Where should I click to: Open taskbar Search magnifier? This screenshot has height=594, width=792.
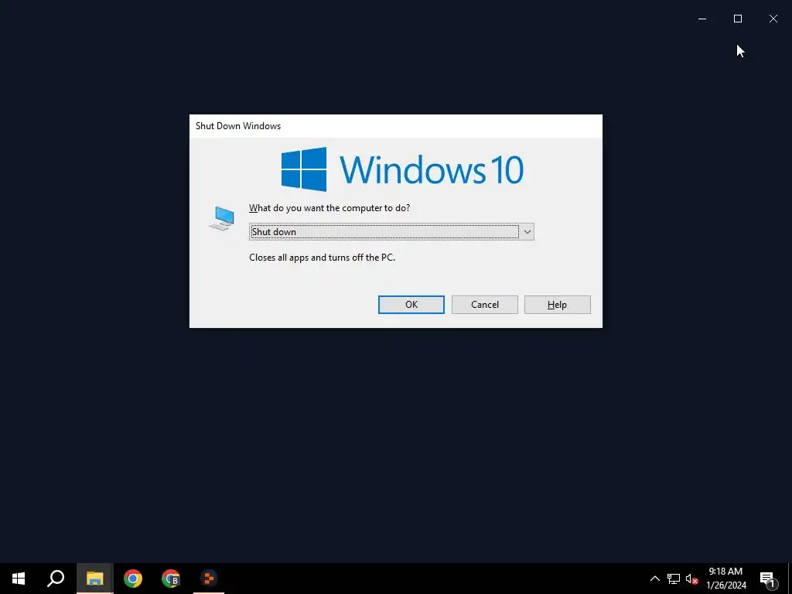pos(56,579)
